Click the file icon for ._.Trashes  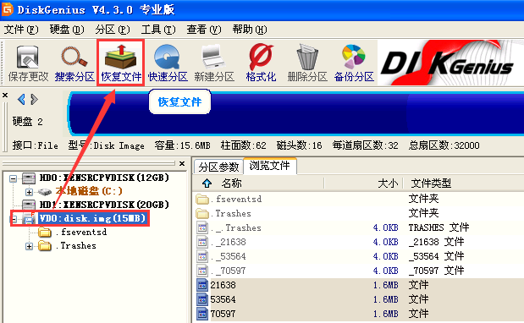[x=202, y=228]
